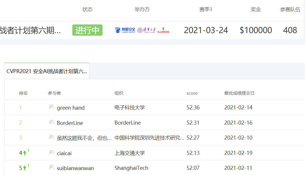Viewport: 305px width, 175px height.
Task: Click organization 中国科学院深圳先进技术研究...
Action: (x=149, y=138)
